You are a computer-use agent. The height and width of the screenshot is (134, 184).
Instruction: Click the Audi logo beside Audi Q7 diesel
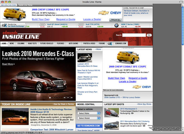click(x=42, y=25)
